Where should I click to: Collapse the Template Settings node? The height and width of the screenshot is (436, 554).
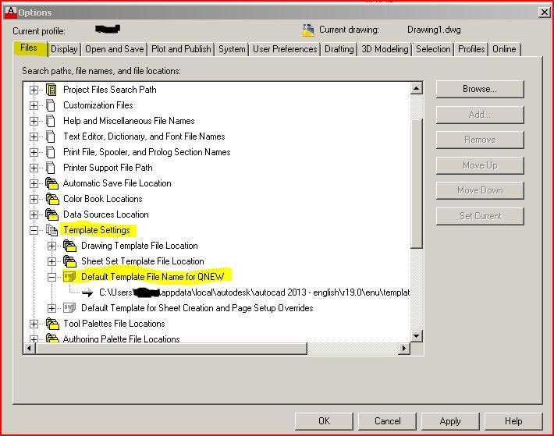click(34, 230)
